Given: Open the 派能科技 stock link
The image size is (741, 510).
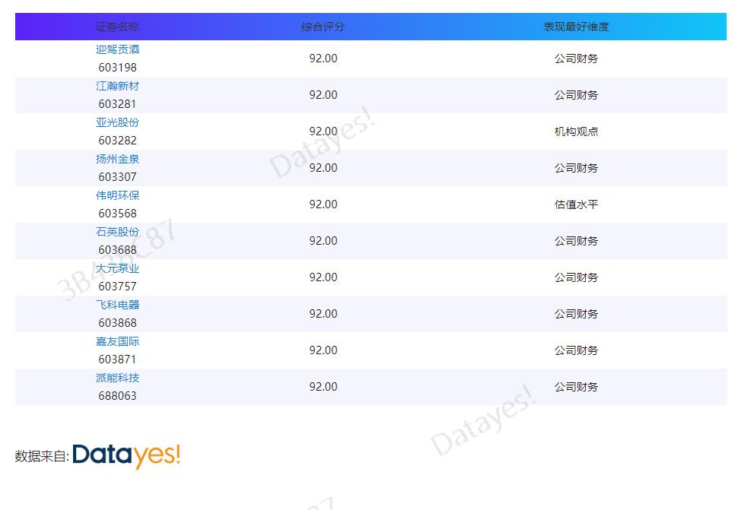Looking at the screenshot, I should (117, 377).
